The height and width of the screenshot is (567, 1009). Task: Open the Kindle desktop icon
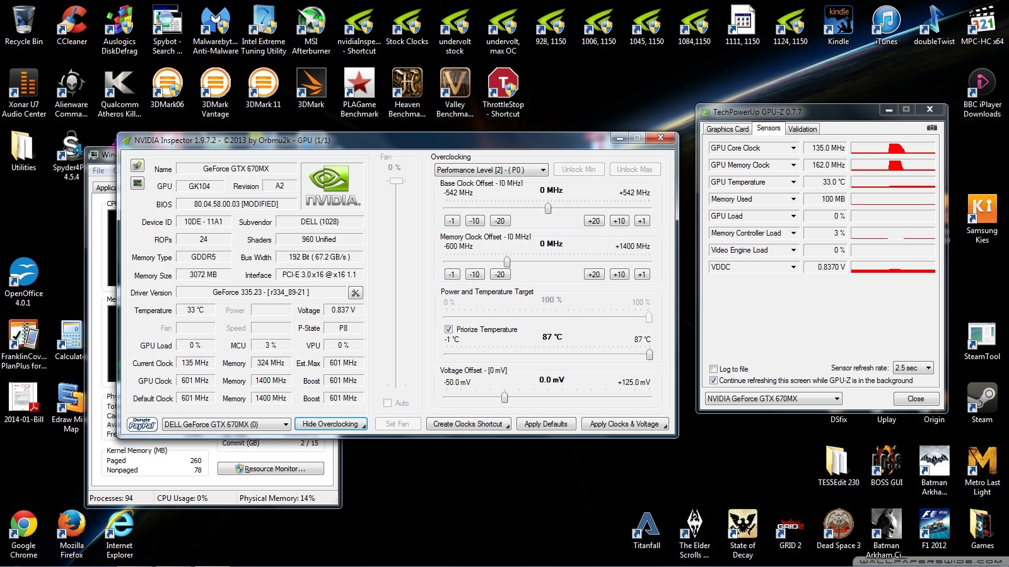(x=839, y=26)
